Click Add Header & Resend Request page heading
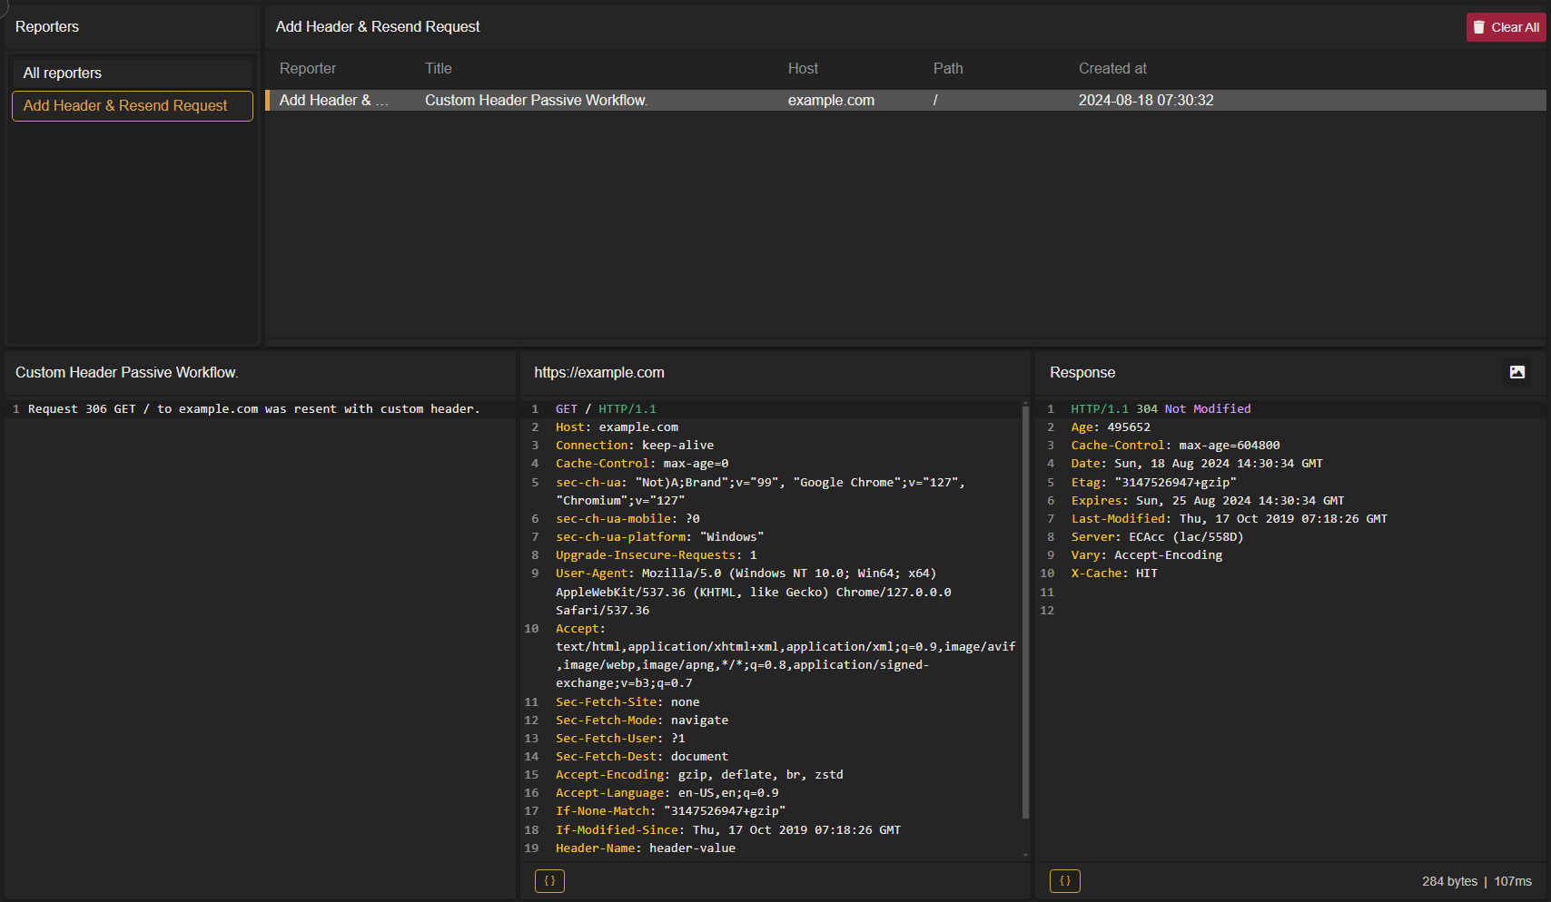 [x=378, y=26]
